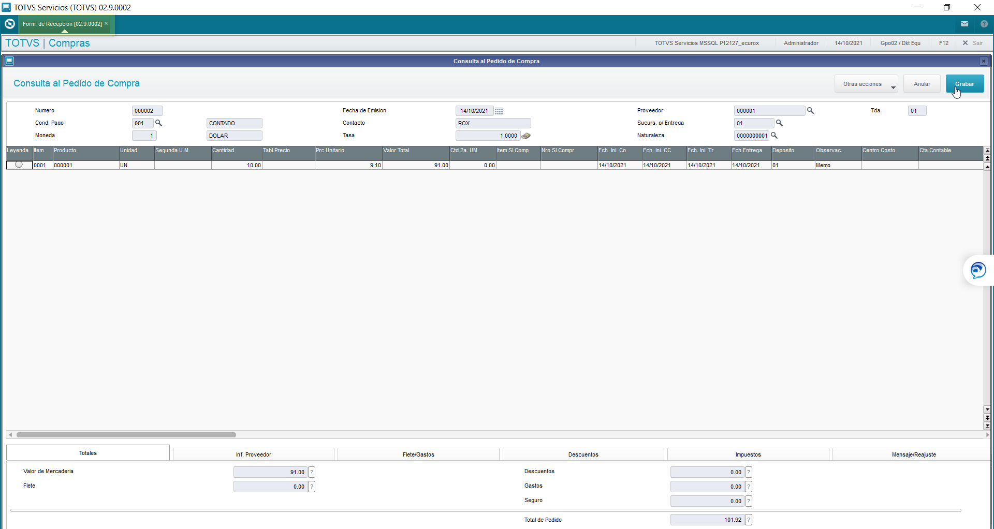Screen dimensions: 994x529
Task: Click the Gpo02 / Dkt Equ label
Action: point(900,43)
